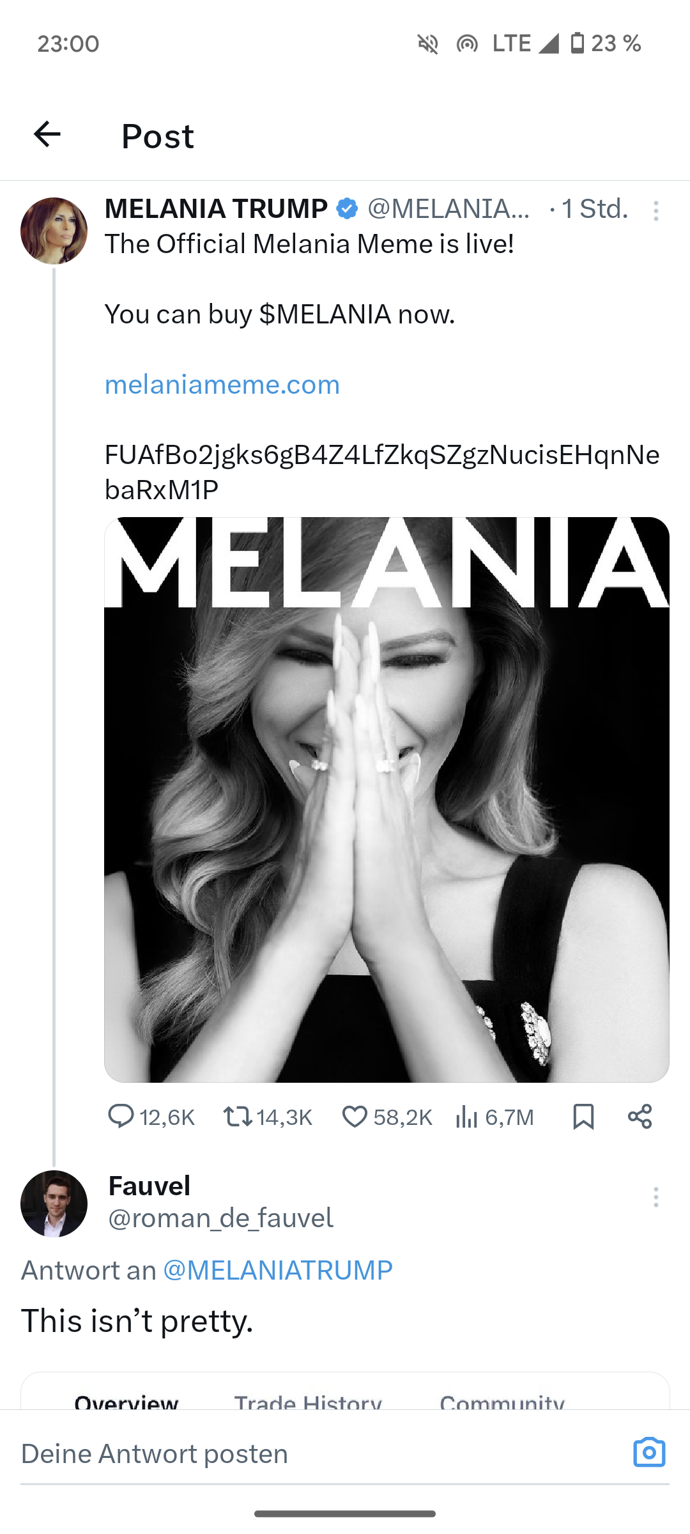Select the Overview tab

[126, 1400]
